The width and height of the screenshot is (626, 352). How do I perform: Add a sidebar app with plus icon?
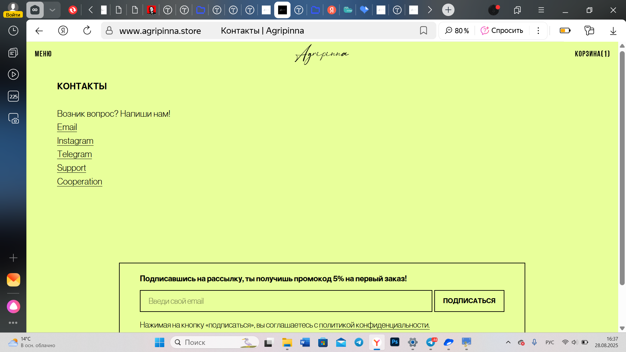[x=13, y=258]
